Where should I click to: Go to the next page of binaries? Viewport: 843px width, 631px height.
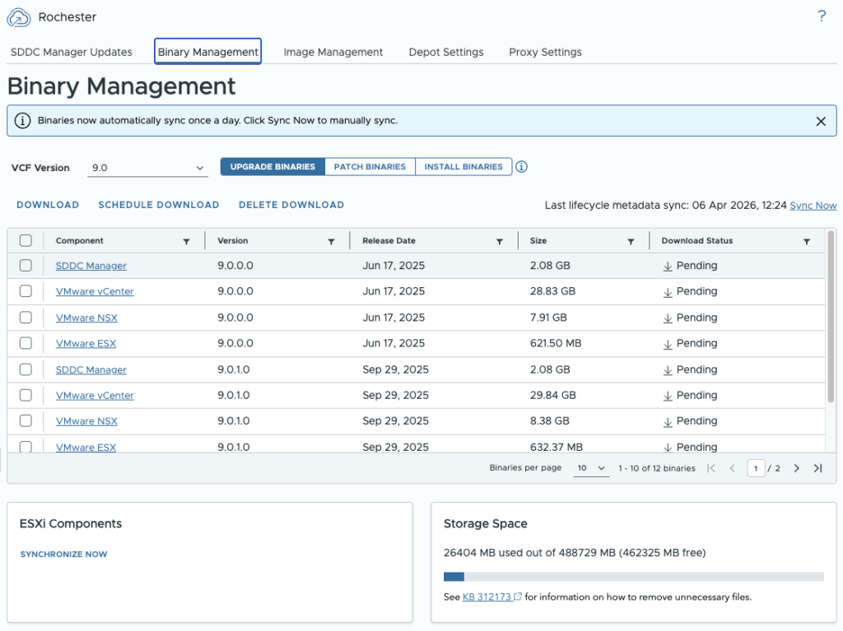[x=796, y=468]
